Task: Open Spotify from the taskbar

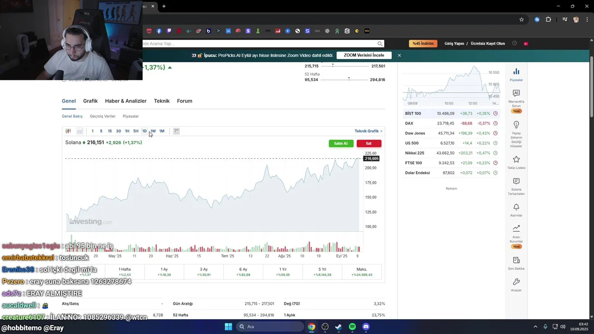Action: pos(352,327)
